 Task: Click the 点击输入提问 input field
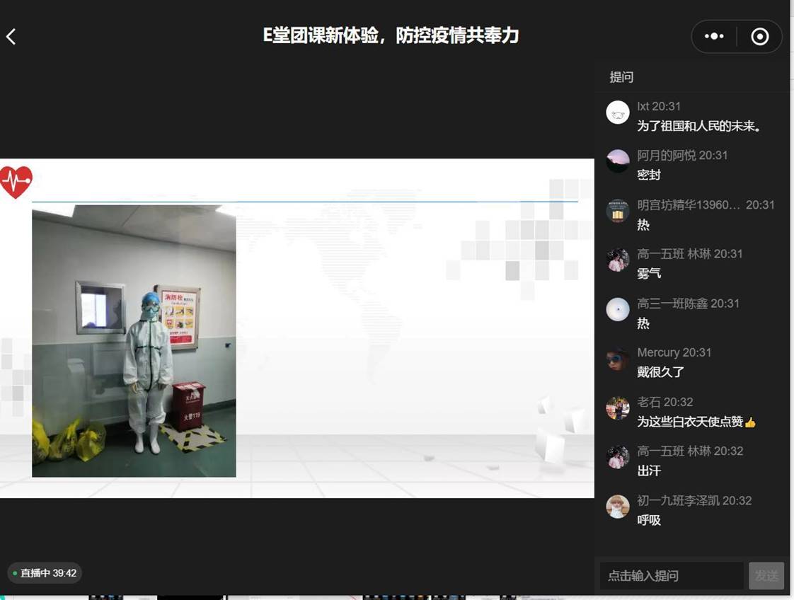coord(671,576)
